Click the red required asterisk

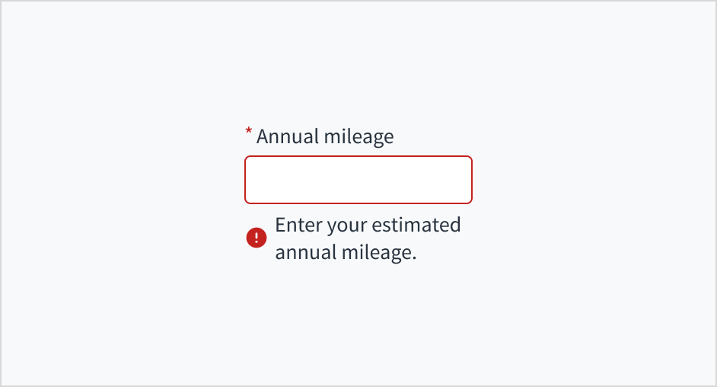(248, 133)
